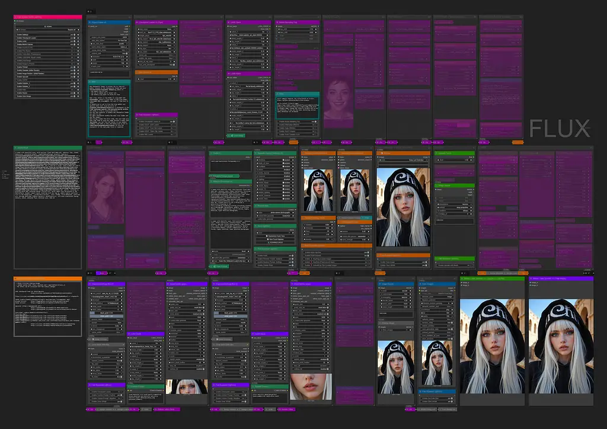Viewport: 607px width, 429px height.
Task: Click the go-to arrow on Enable Filter row
Action: click(78, 89)
